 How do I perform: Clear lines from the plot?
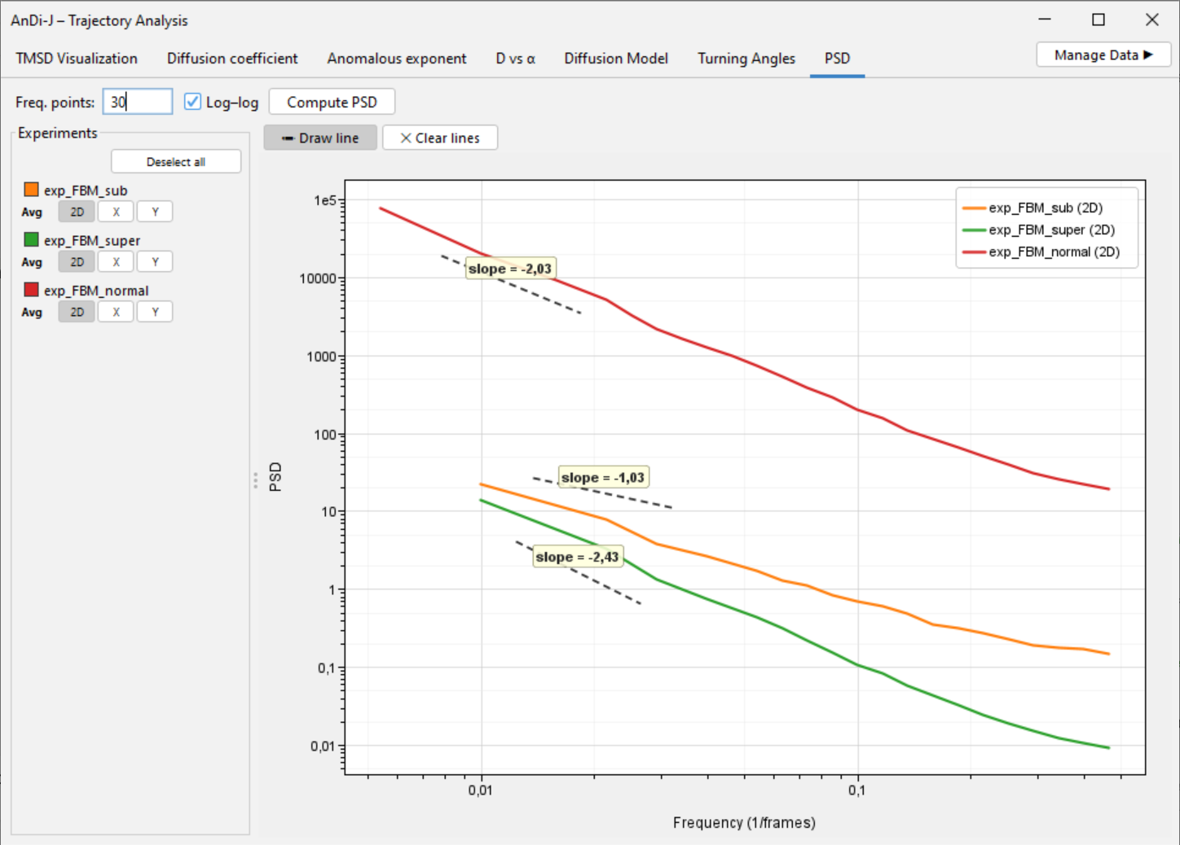pos(440,138)
